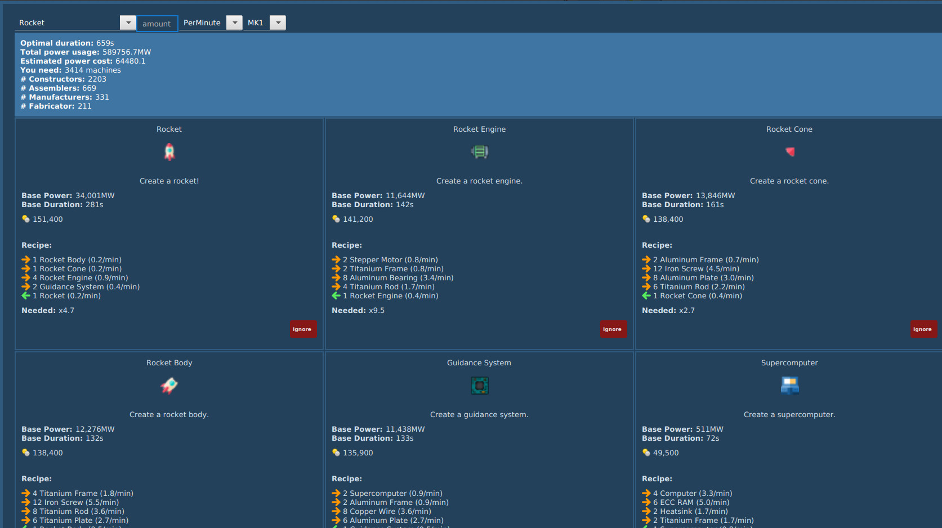Viewport: 942px width, 528px height.
Task: Open the MK1 tier dropdown
Action: coord(277,23)
